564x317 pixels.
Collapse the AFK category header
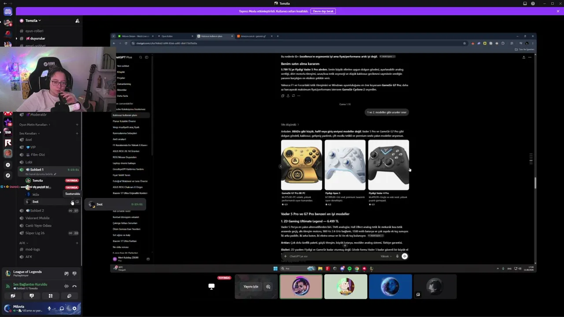click(23, 243)
